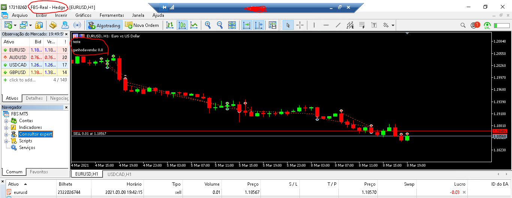Select the text label tool
The image size is (512, 198).
click(374, 25)
